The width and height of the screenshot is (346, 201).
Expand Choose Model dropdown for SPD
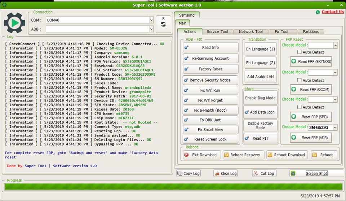point(336,99)
